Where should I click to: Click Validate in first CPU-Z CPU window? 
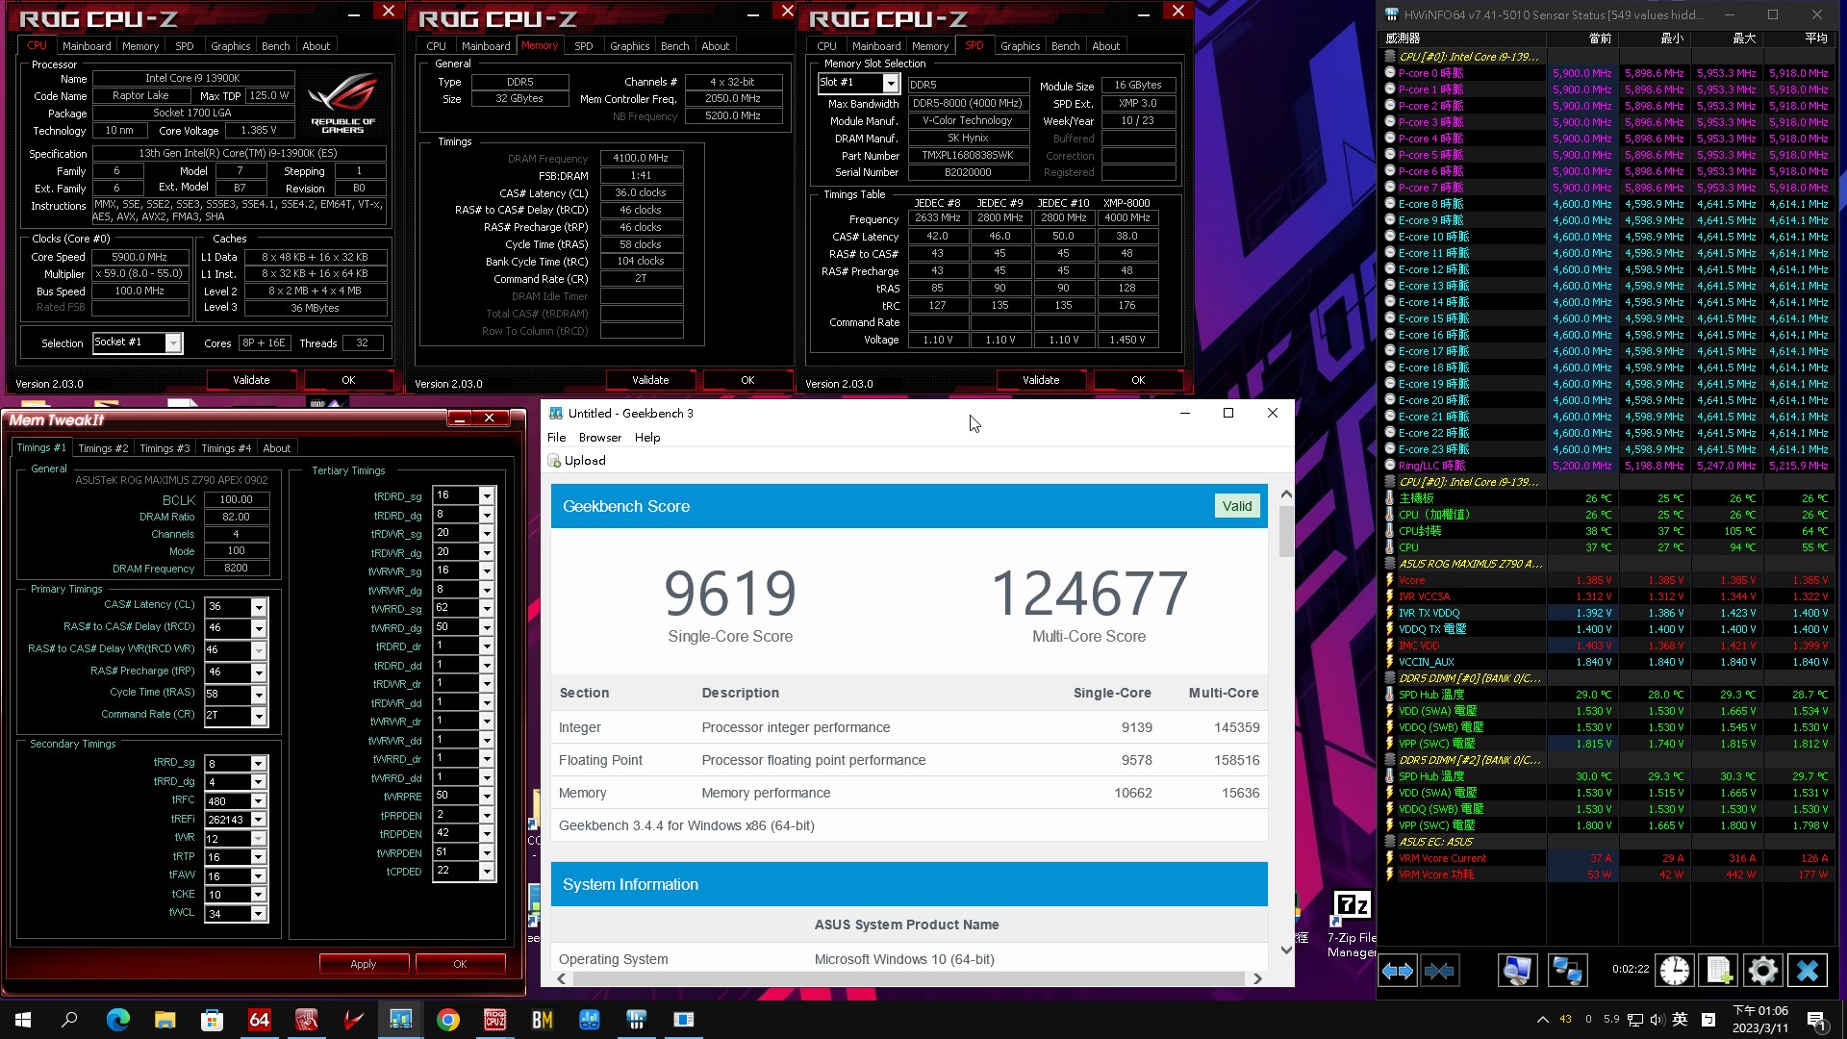click(251, 380)
